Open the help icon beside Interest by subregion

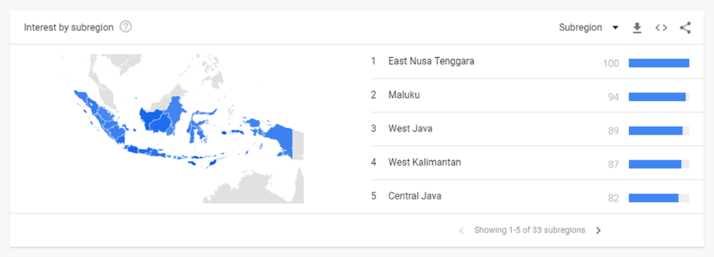point(126,27)
